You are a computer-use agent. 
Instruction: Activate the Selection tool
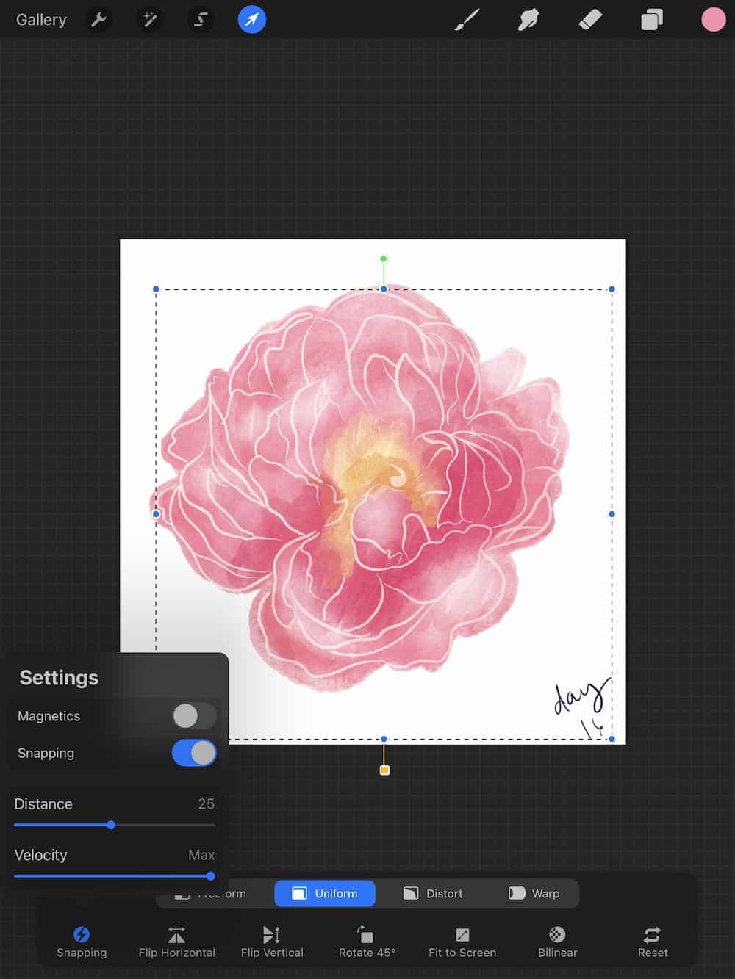(200, 20)
